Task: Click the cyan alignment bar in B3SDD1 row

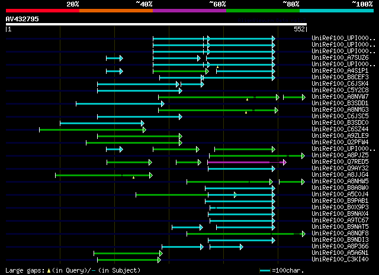Action: tap(120, 104)
